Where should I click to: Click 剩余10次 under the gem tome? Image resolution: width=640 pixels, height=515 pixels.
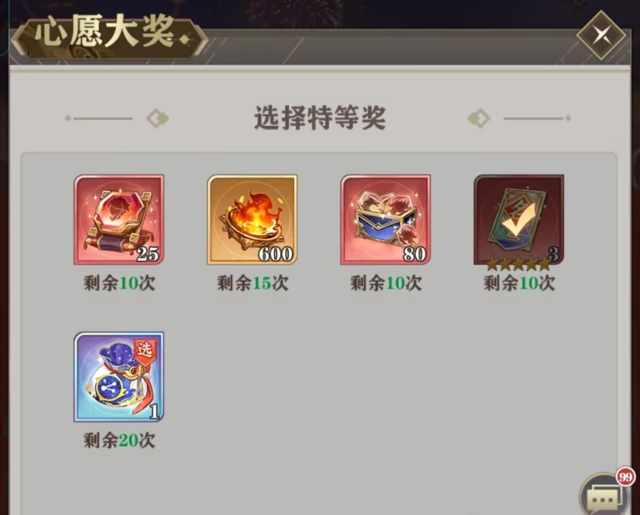tap(119, 283)
